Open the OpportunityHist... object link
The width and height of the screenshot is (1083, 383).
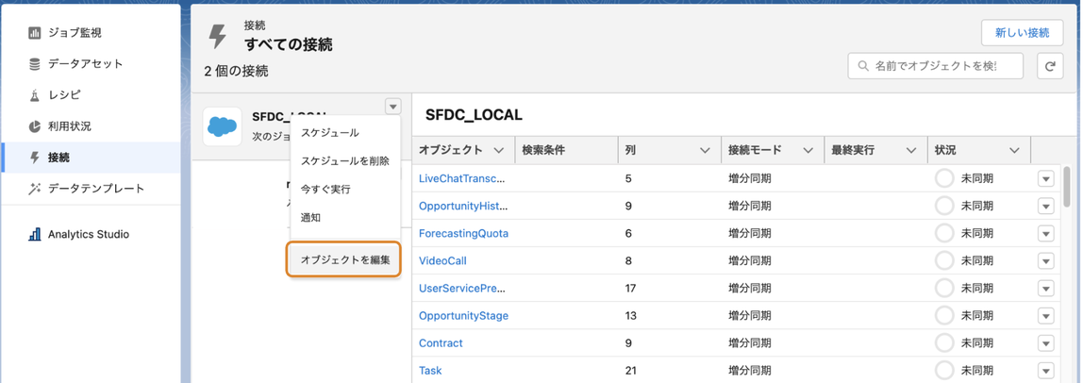pyautogui.click(x=463, y=206)
